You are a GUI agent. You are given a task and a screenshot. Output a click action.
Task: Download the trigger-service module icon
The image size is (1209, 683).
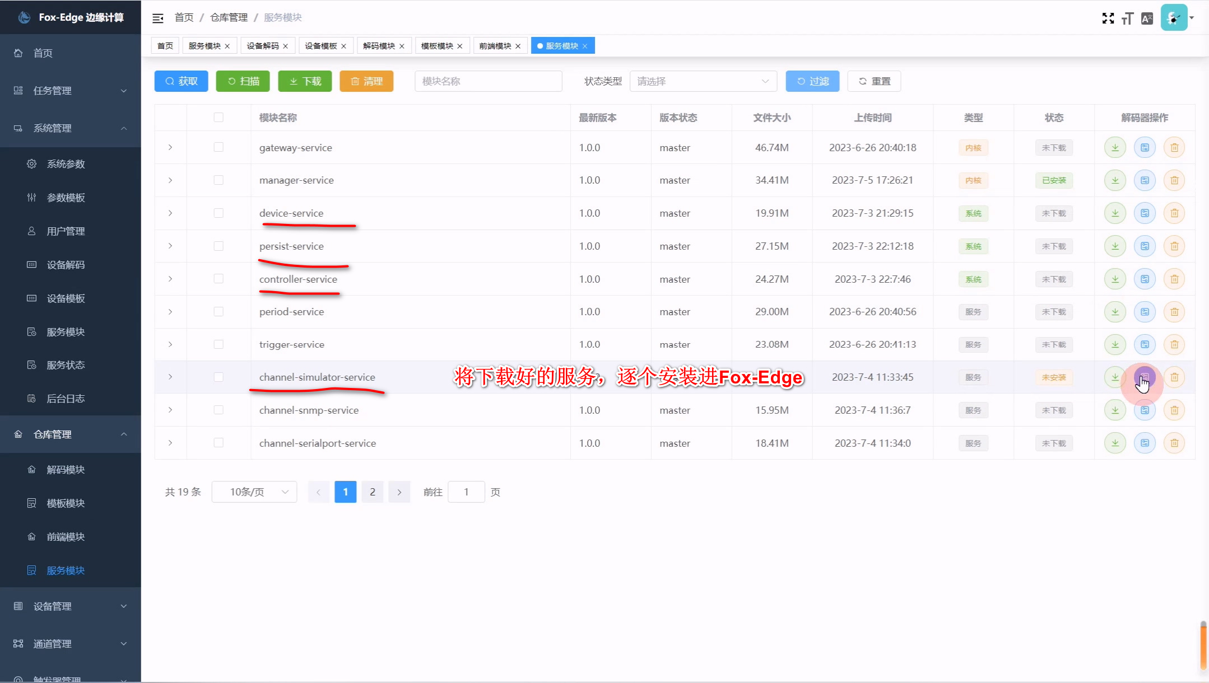[1115, 345]
